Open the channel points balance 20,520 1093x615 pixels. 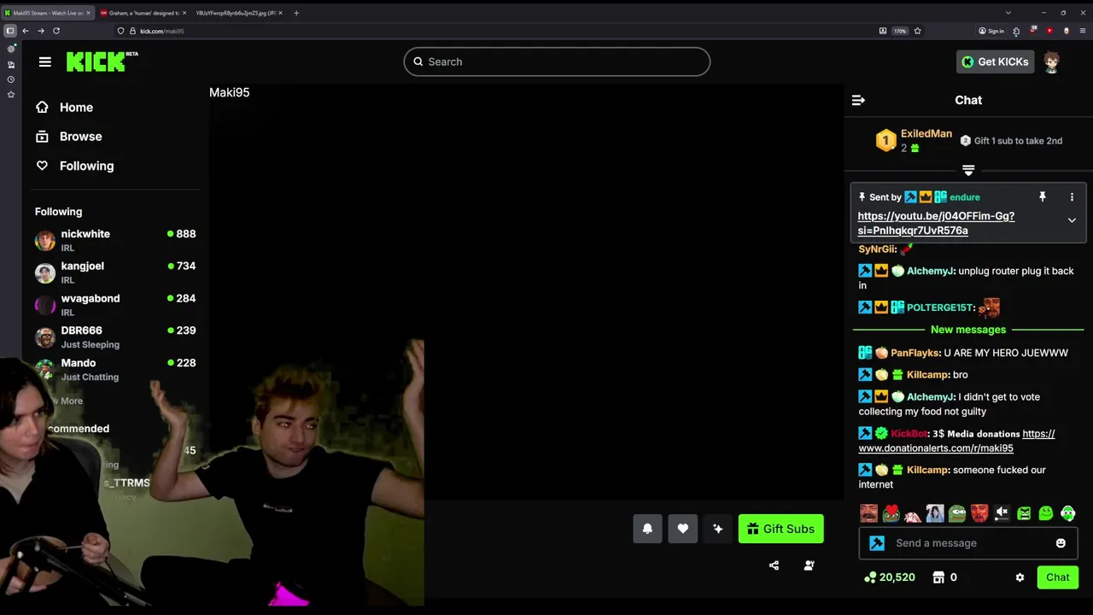(889, 577)
